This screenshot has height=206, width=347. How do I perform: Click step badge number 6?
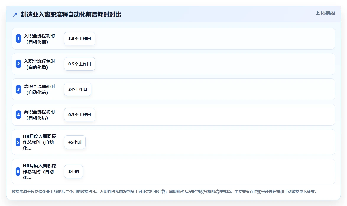pos(18,172)
